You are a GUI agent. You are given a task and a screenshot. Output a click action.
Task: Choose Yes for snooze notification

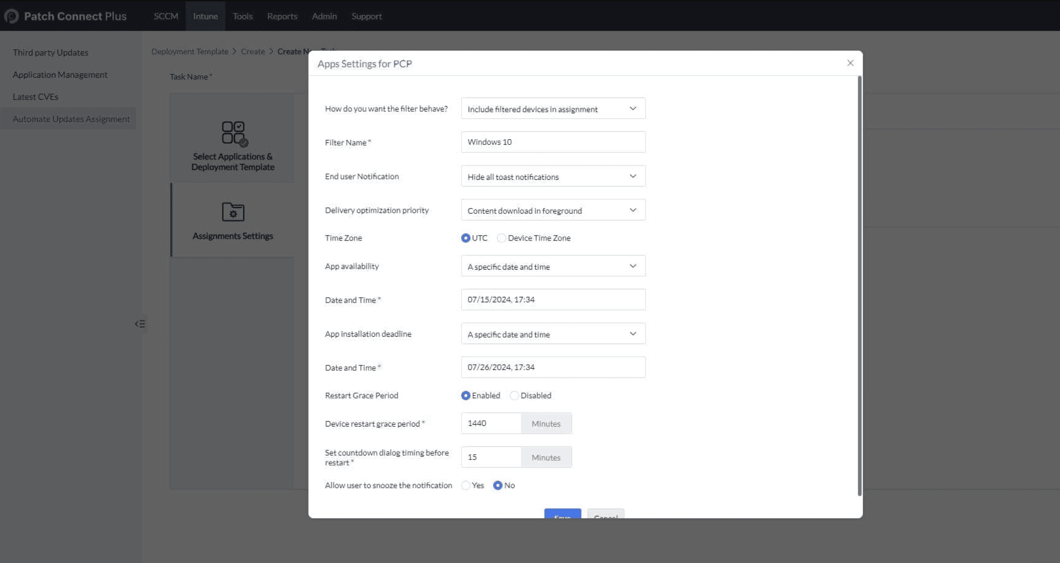pos(466,485)
